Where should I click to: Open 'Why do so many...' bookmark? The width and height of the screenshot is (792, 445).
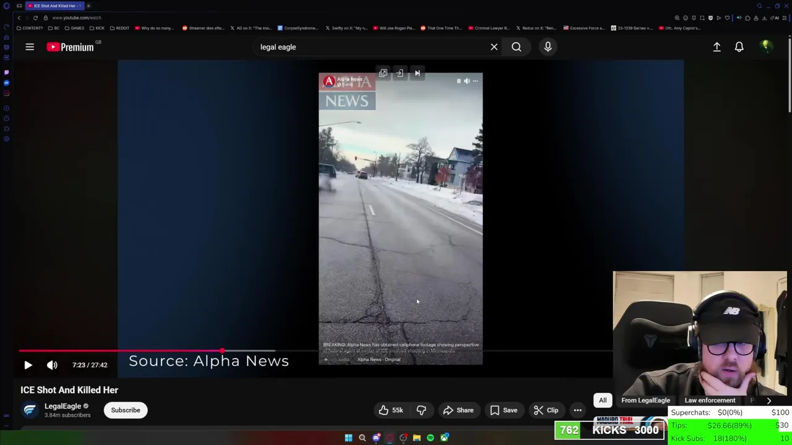tap(155, 28)
